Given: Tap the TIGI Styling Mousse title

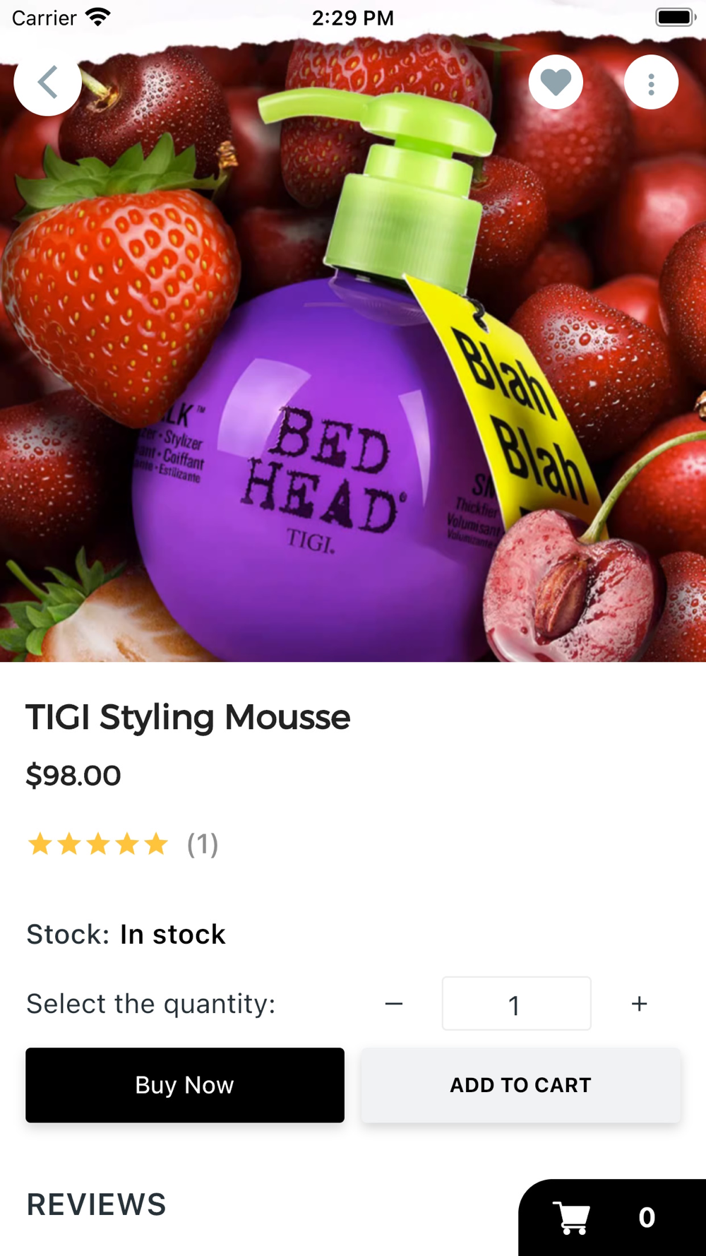Looking at the screenshot, I should (189, 718).
